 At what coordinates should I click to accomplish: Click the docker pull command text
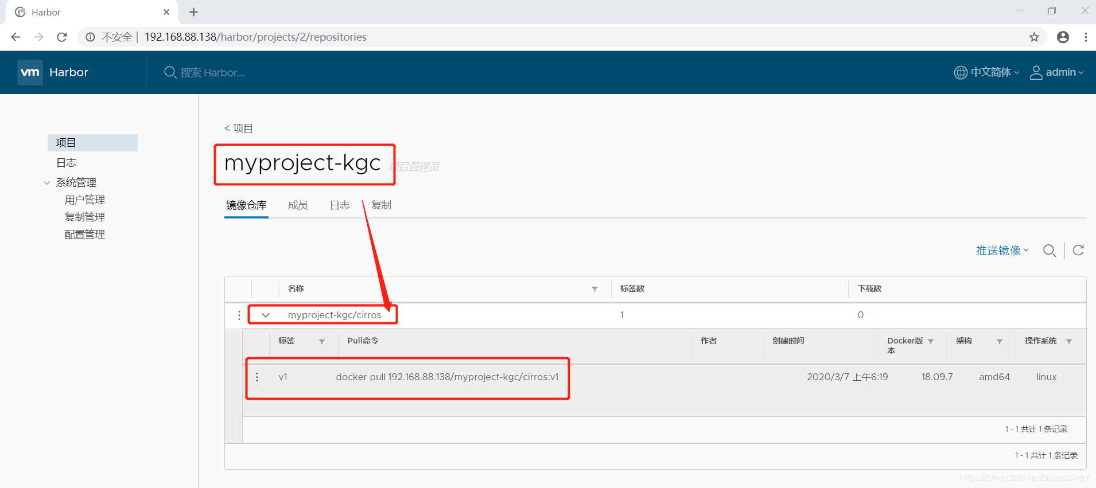[447, 377]
